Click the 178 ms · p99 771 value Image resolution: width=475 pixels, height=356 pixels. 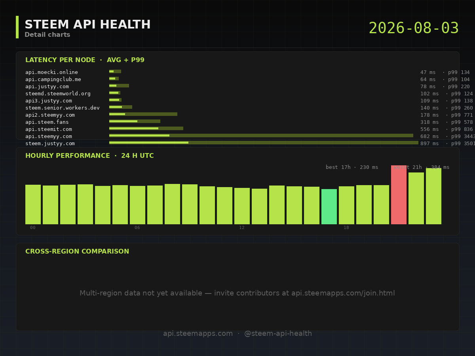pyautogui.click(x=446, y=115)
